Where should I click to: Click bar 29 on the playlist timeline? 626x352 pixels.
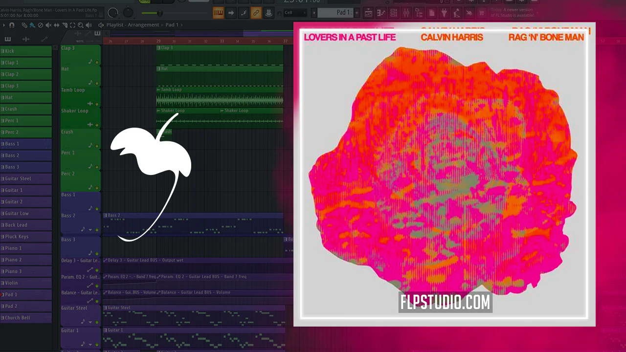(158, 42)
